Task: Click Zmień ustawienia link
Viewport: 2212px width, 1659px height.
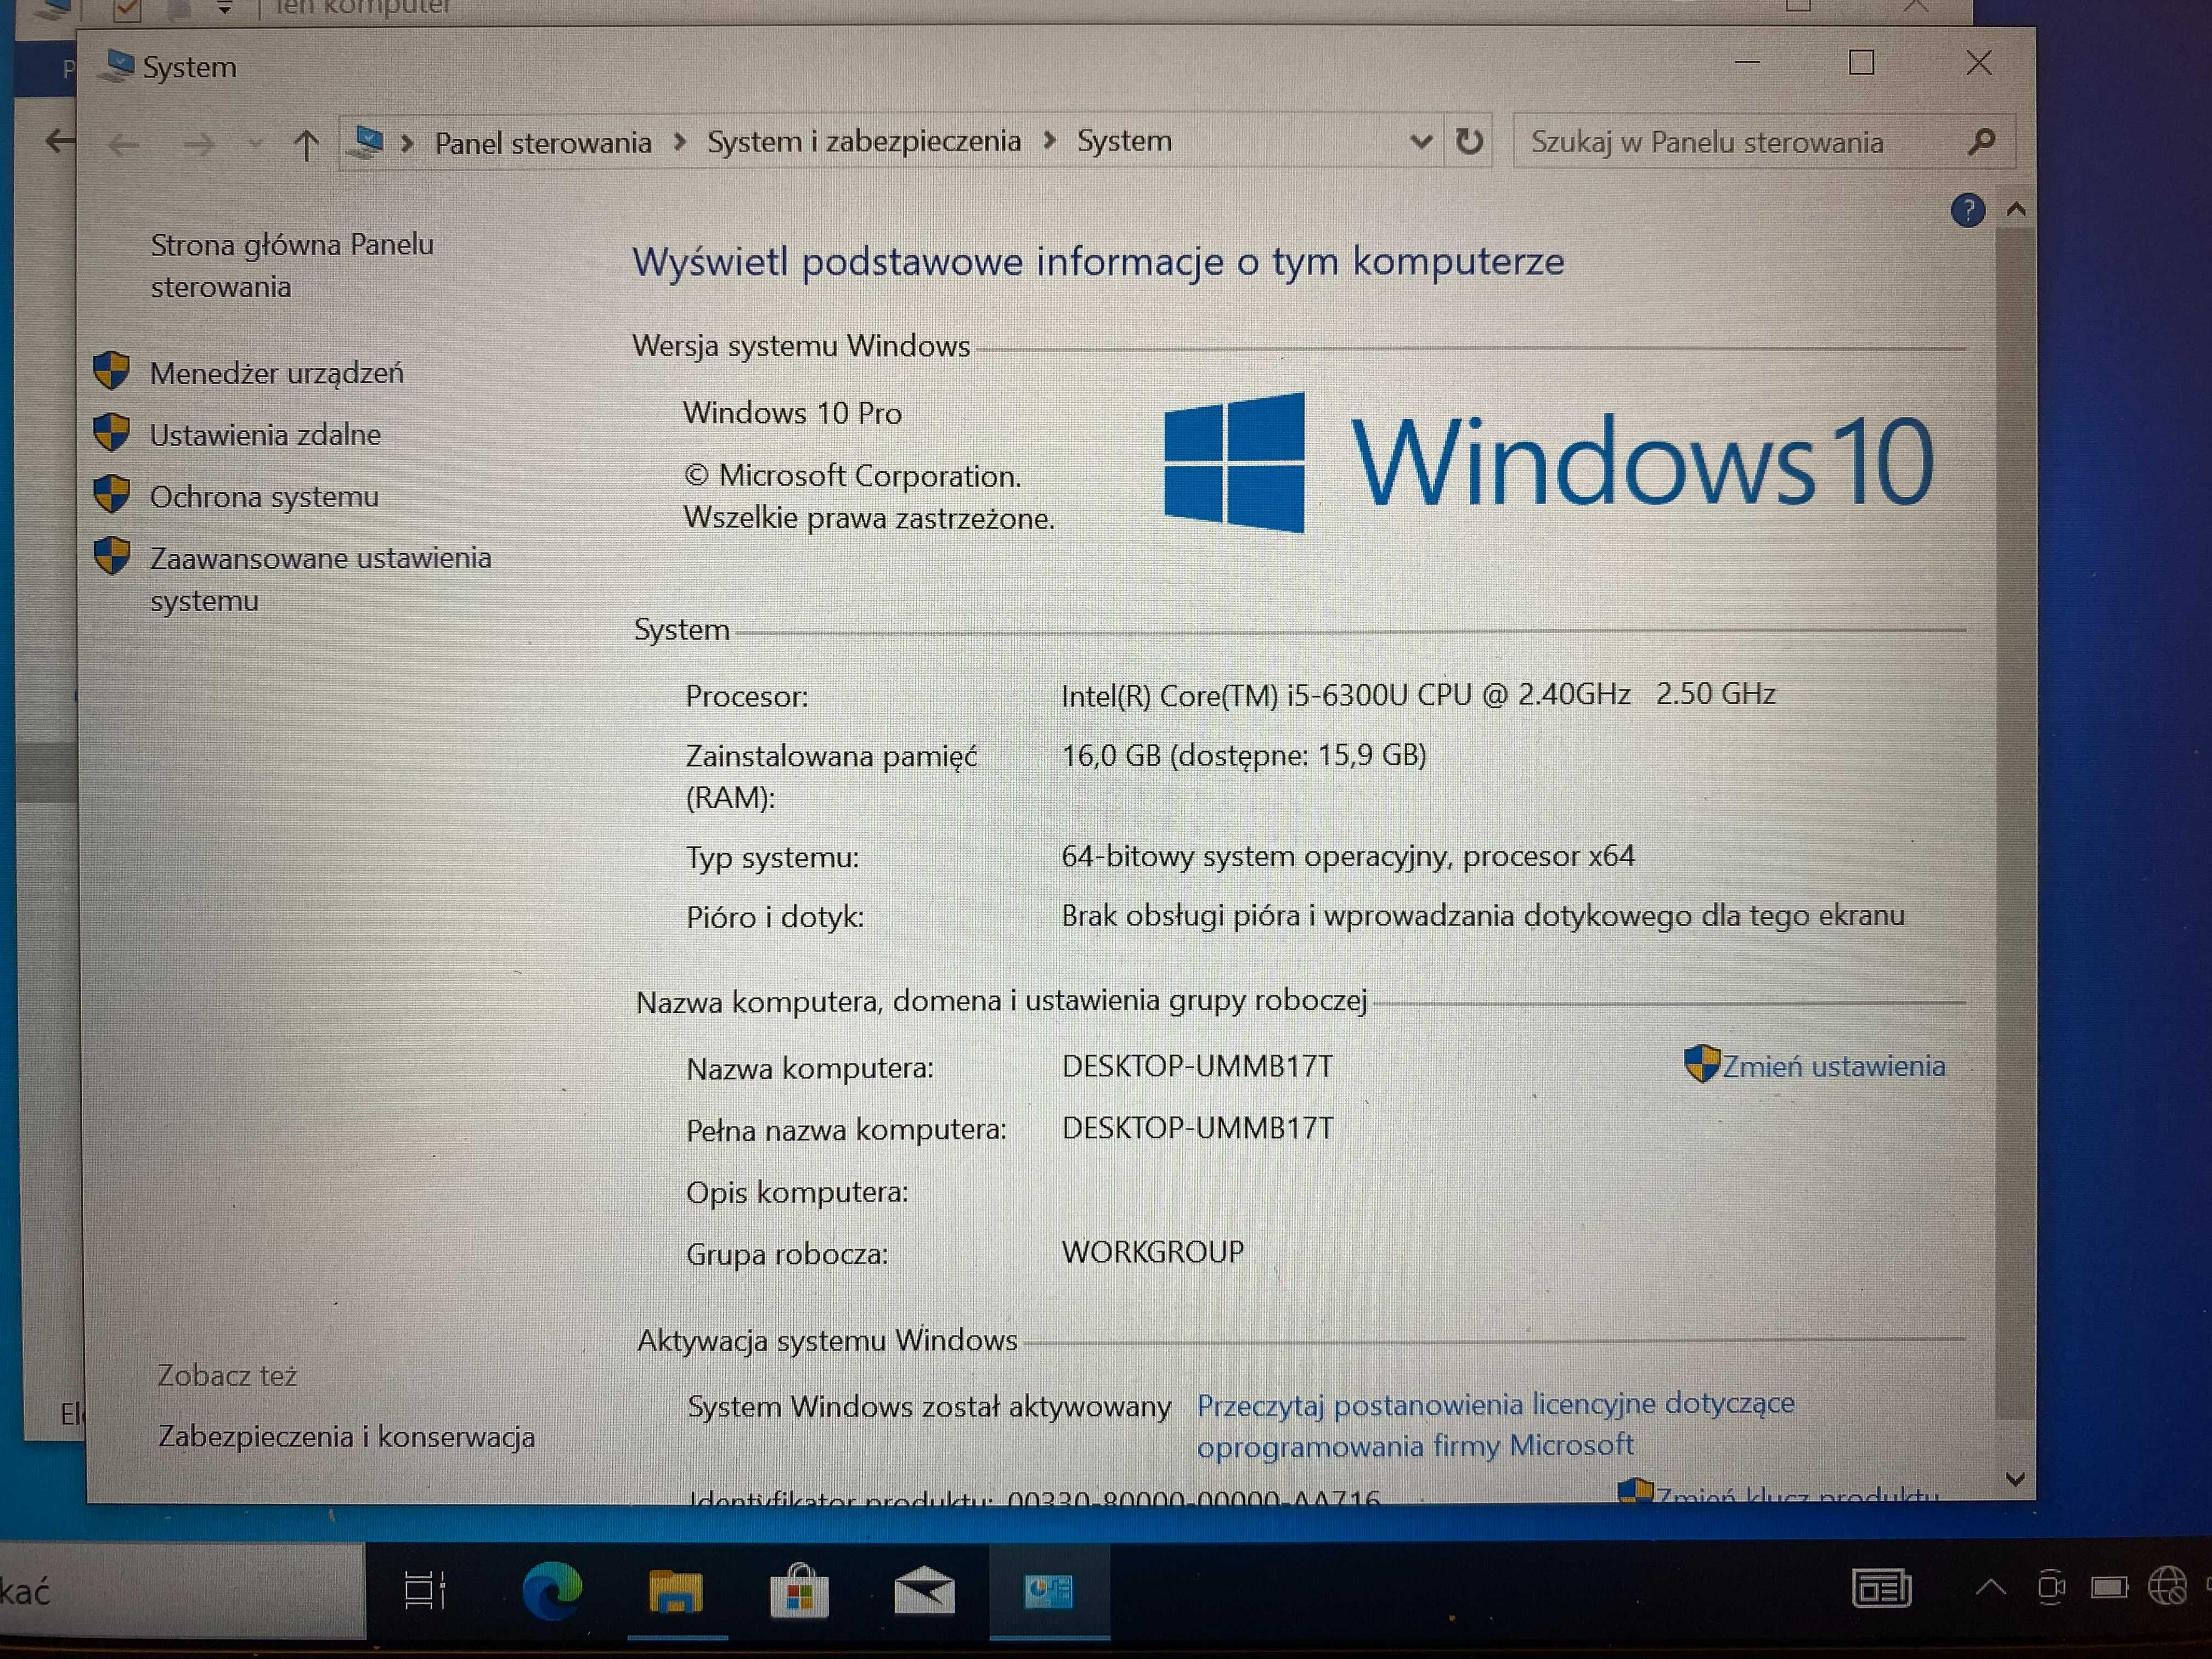Action: click(1833, 1066)
